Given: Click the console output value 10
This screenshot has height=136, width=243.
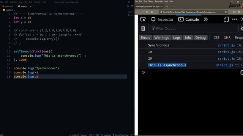Looking at the screenshot, I should pos(150,52).
